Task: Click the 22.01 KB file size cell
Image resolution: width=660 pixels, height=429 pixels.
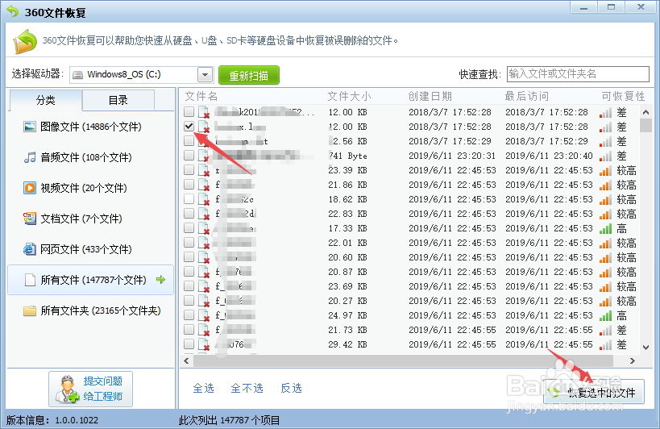Action: coord(347,243)
